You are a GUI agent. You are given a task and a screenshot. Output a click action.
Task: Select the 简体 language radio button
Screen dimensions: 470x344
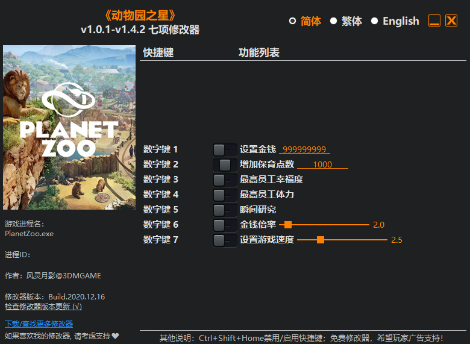pos(292,21)
